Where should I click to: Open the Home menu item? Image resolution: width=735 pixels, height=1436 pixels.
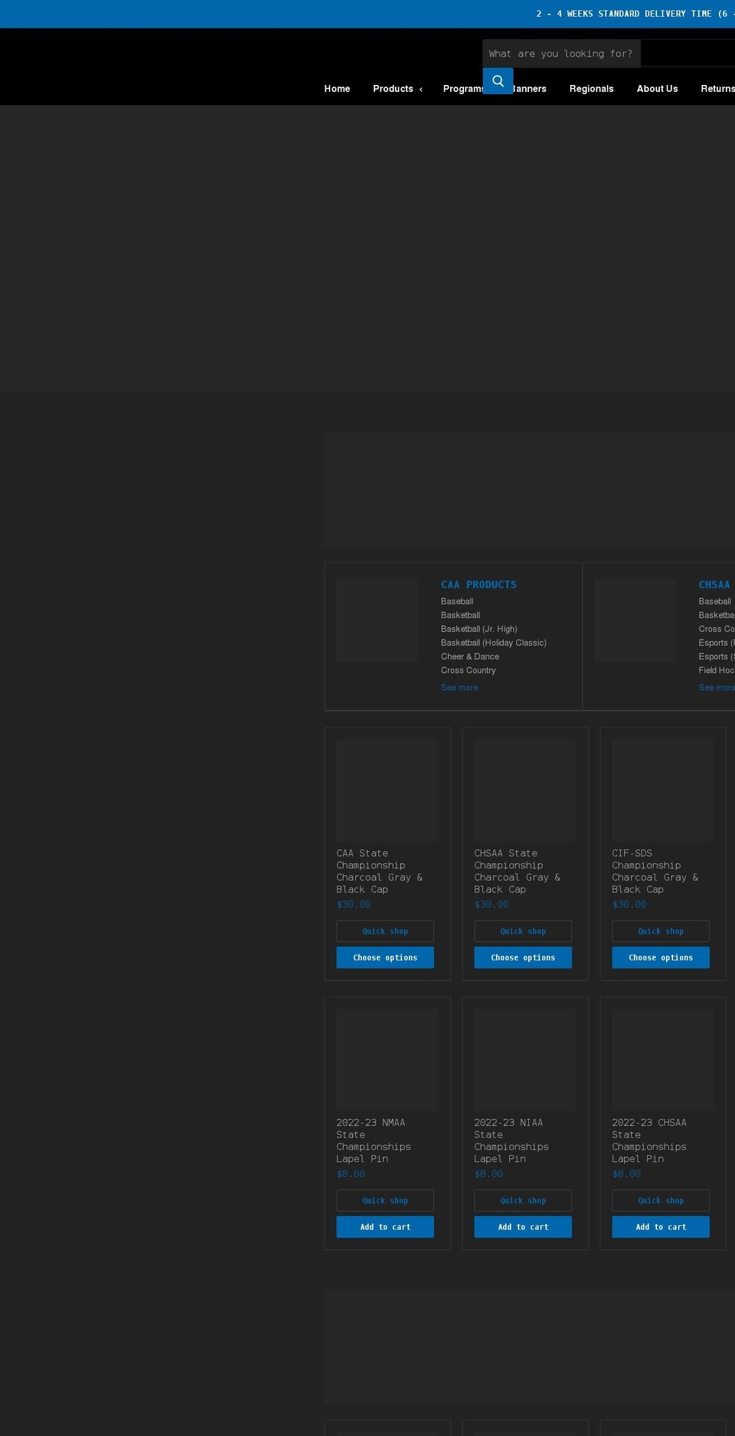click(337, 89)
